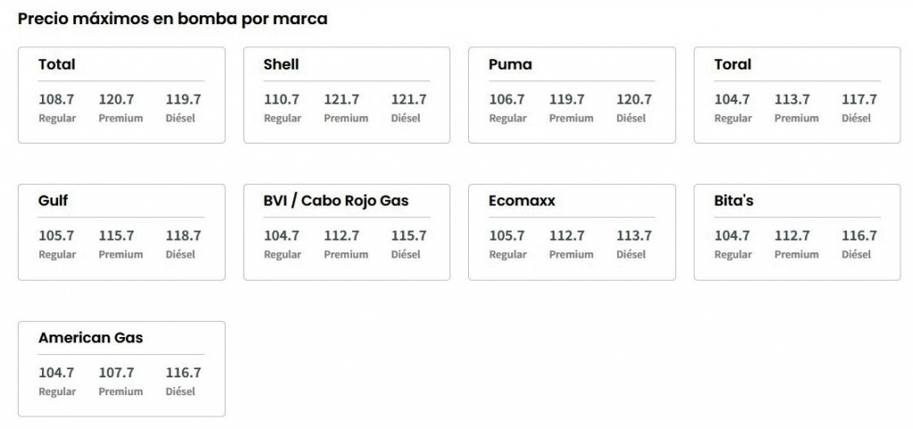Click American Gas premium price 107.7
The width and height of the screenshot is (913, 429).
(117, 373)
